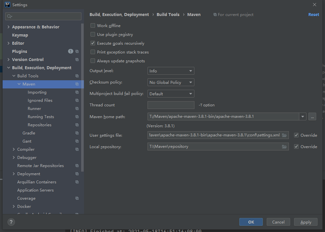Click the update badge on Plugins entry

[x=70, y=51]
